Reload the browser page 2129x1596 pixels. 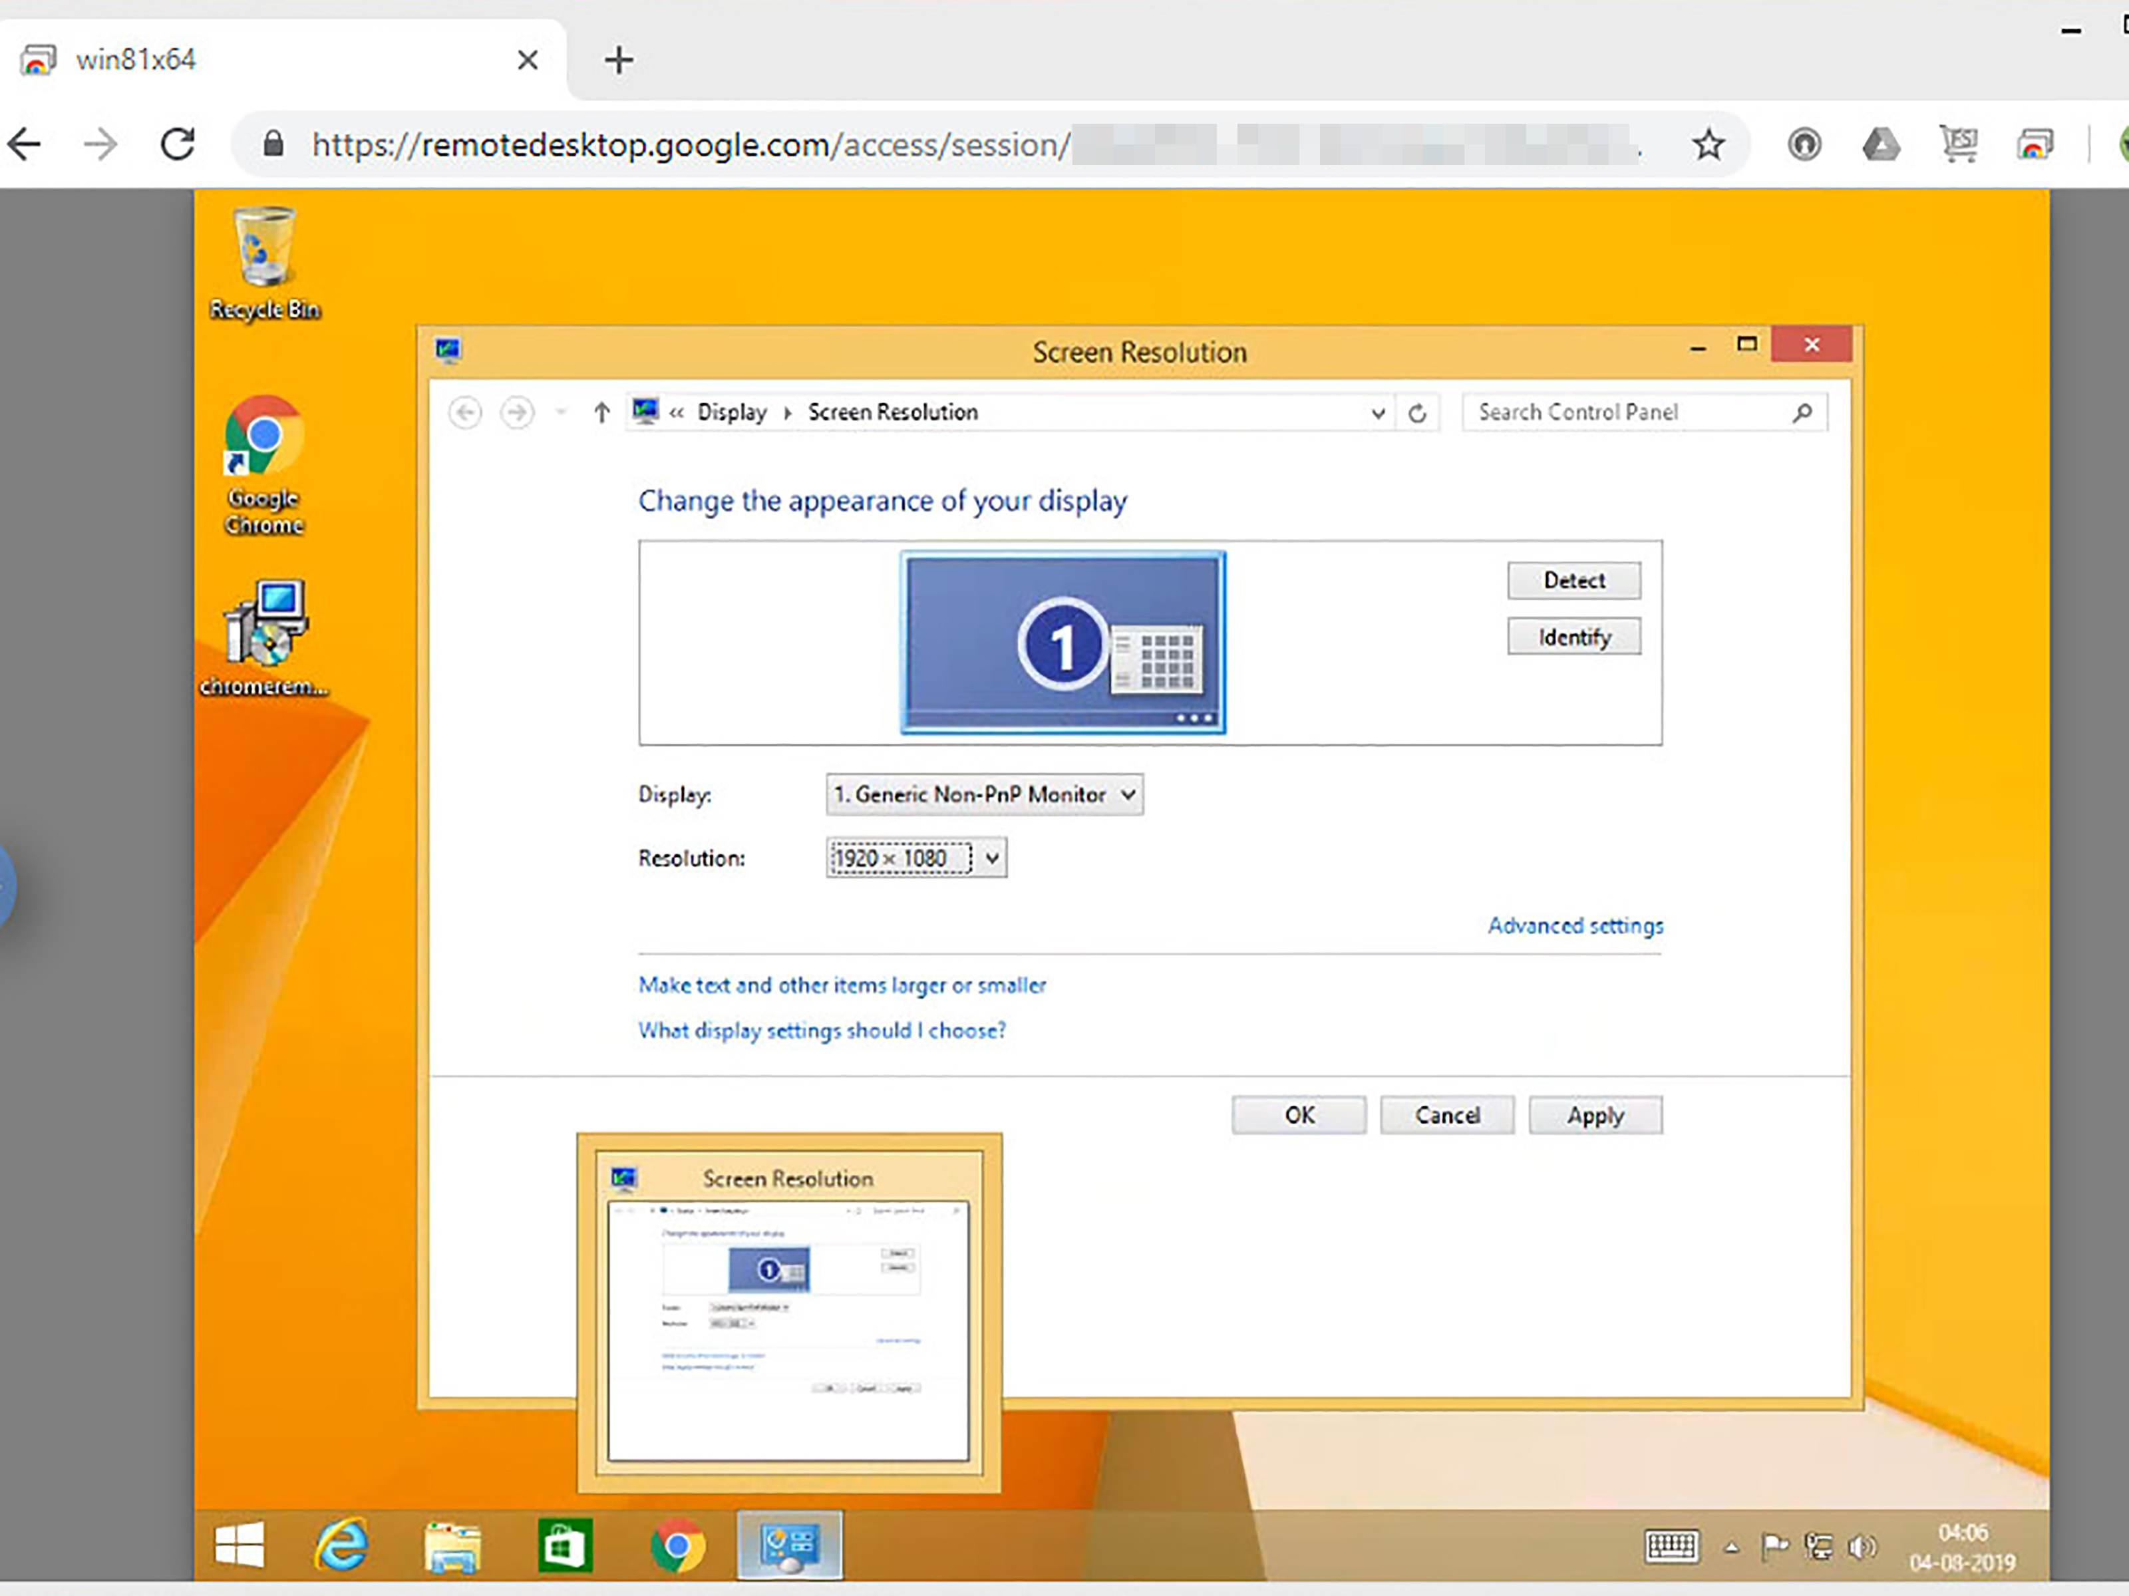point(178,144)
